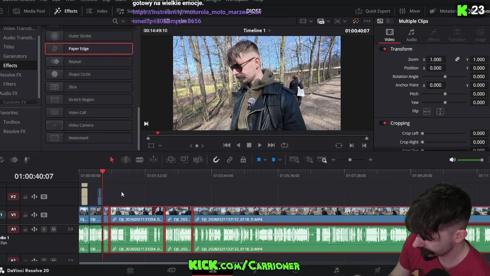Stop viewer playback
Screen dimensions: 490x276
(249, 145)
